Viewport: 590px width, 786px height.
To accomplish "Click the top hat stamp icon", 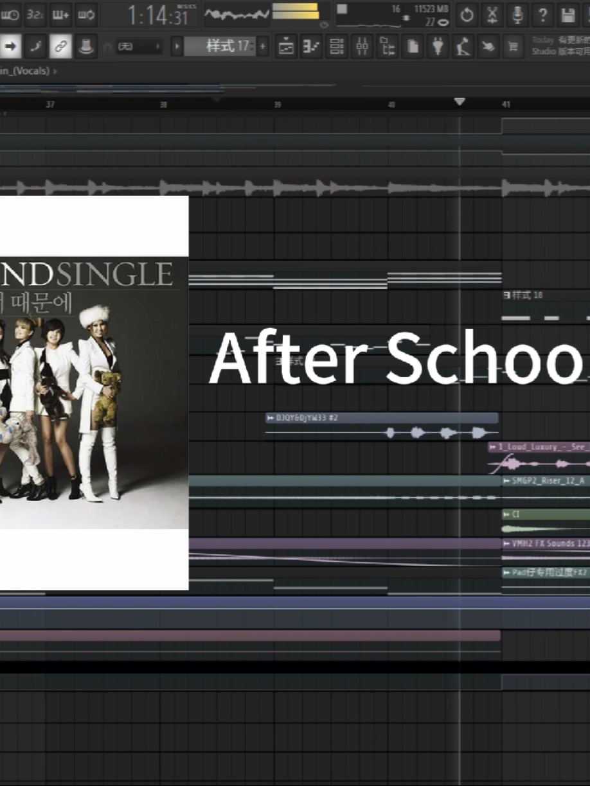I will point(86,46).
